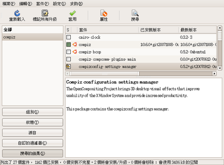Image resolution: width=224 pixels, height=165 pixels.
Task: Click the horizontal scrollbar thumb
Action: (104, 73)
